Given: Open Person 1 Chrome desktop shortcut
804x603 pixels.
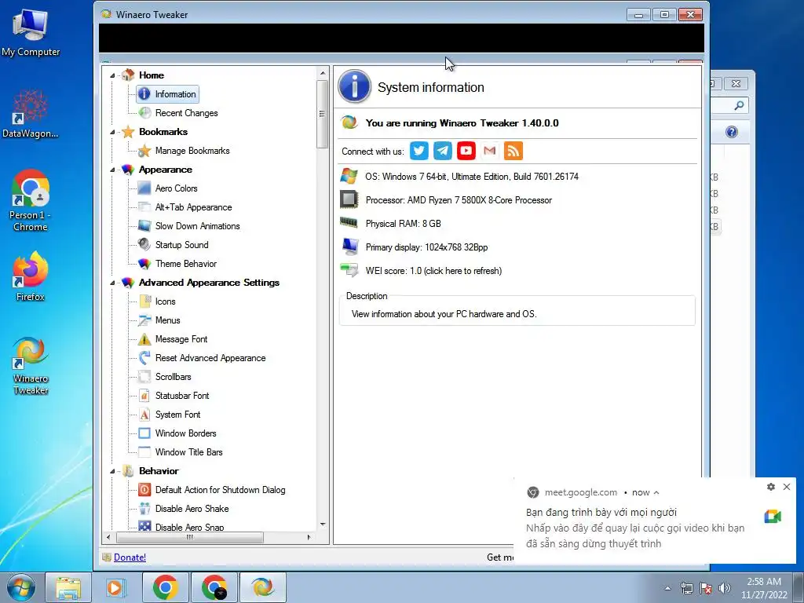Looking at the screenshot, I should click(31, 200).
